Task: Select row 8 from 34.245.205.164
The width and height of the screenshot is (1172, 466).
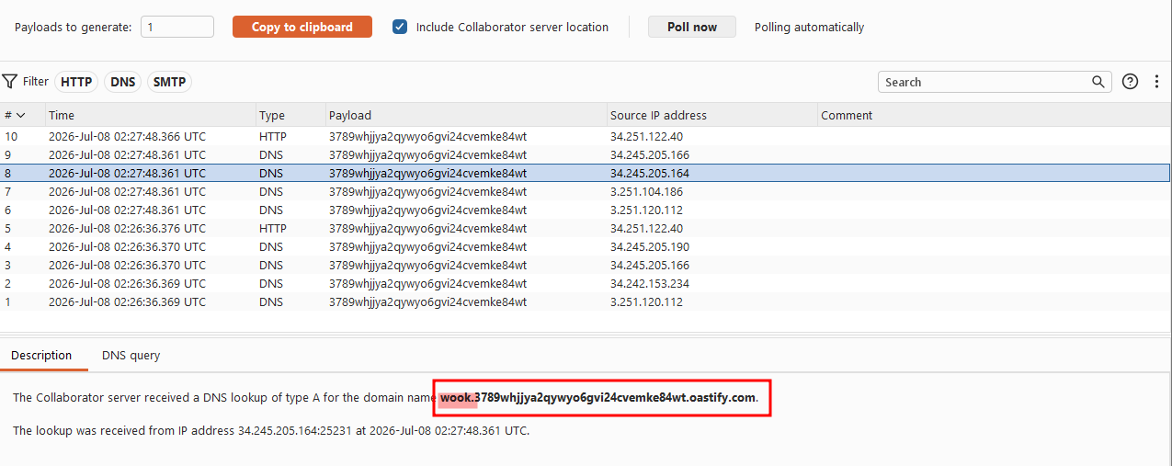Action: (x=586, y=173)
